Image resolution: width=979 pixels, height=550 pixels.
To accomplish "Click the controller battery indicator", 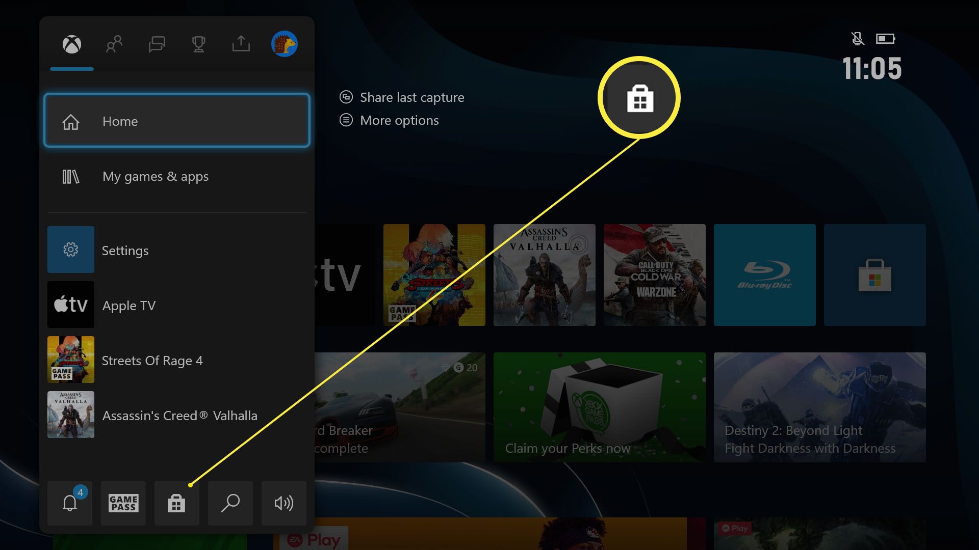I will pos(886,39).
